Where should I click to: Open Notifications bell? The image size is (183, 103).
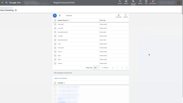153,2
